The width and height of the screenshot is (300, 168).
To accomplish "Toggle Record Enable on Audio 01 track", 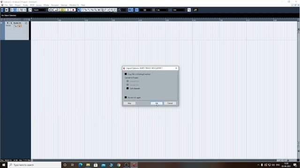I will click(16, 26).
